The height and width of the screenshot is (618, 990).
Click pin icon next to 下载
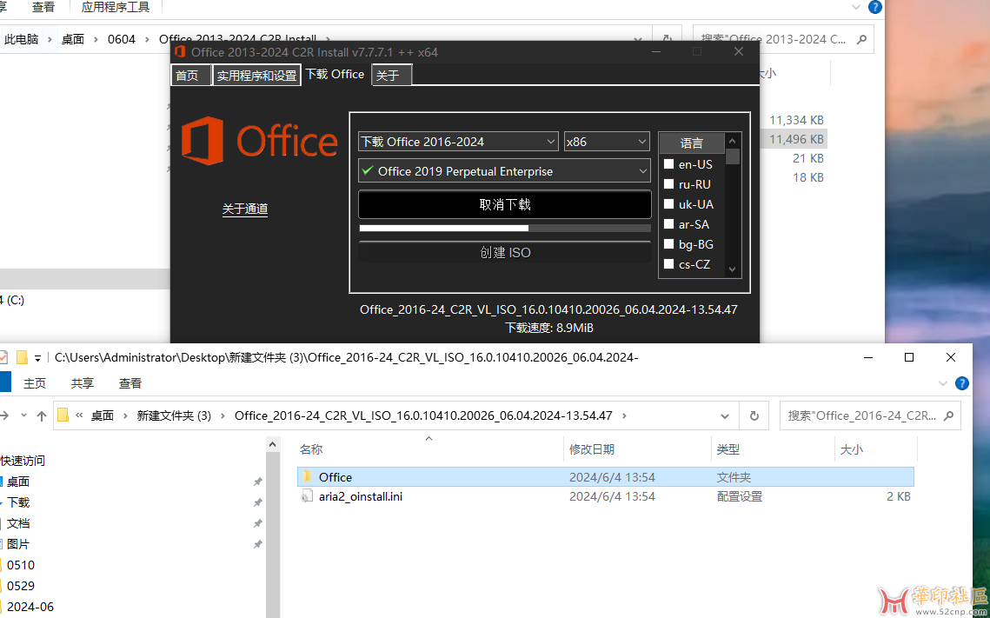coord(257,502)
